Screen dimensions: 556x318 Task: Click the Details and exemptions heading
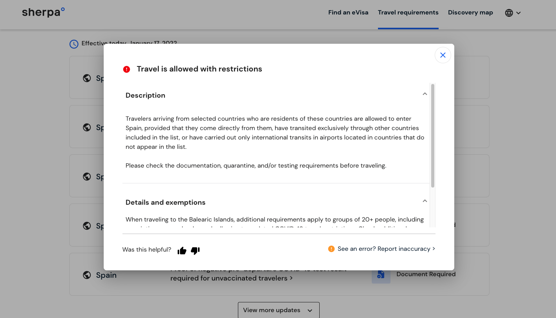click(166, 202)
